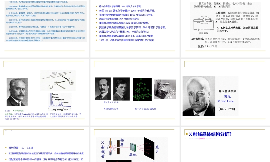Click the X射线管 tube illustration
270x162 pixels.
[x=110, y=147]
